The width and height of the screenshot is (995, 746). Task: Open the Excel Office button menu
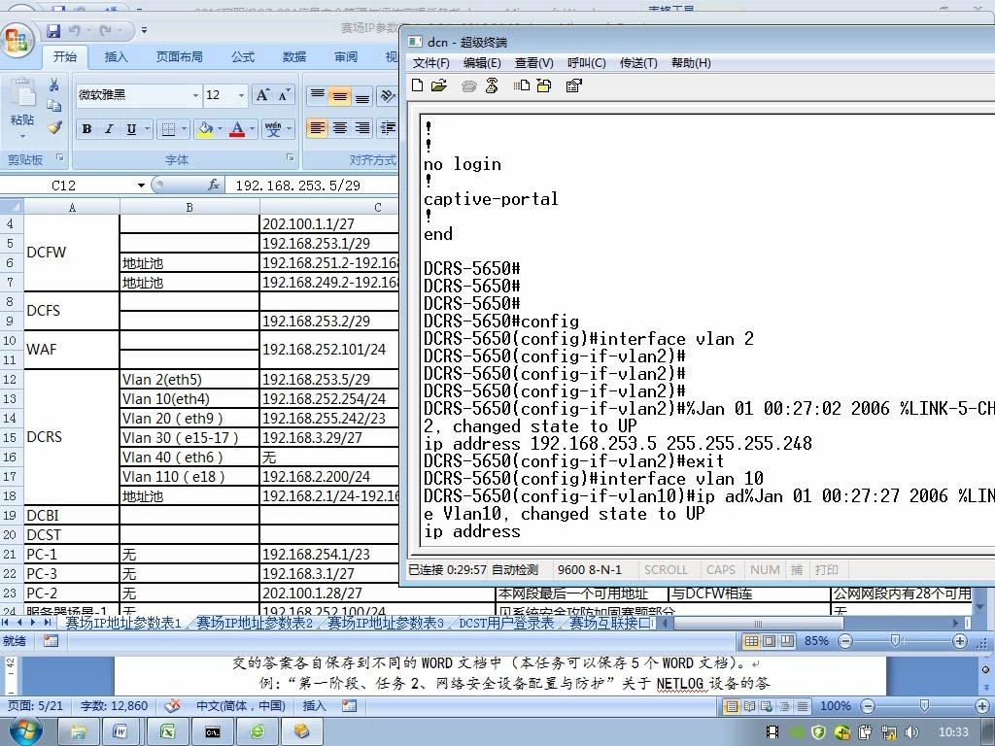(17, 40)
